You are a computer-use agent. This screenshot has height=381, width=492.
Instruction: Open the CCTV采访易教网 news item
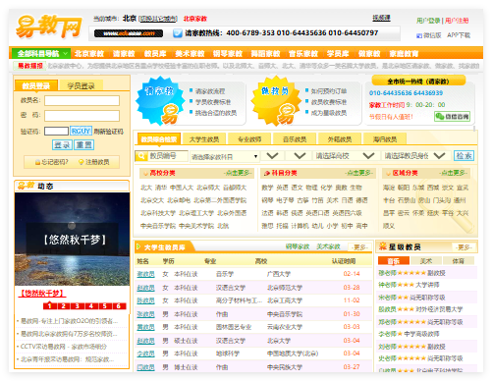click(64, 347)
